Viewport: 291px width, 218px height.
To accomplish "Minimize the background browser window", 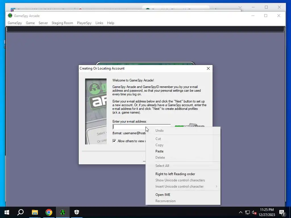I will (253, 7).
